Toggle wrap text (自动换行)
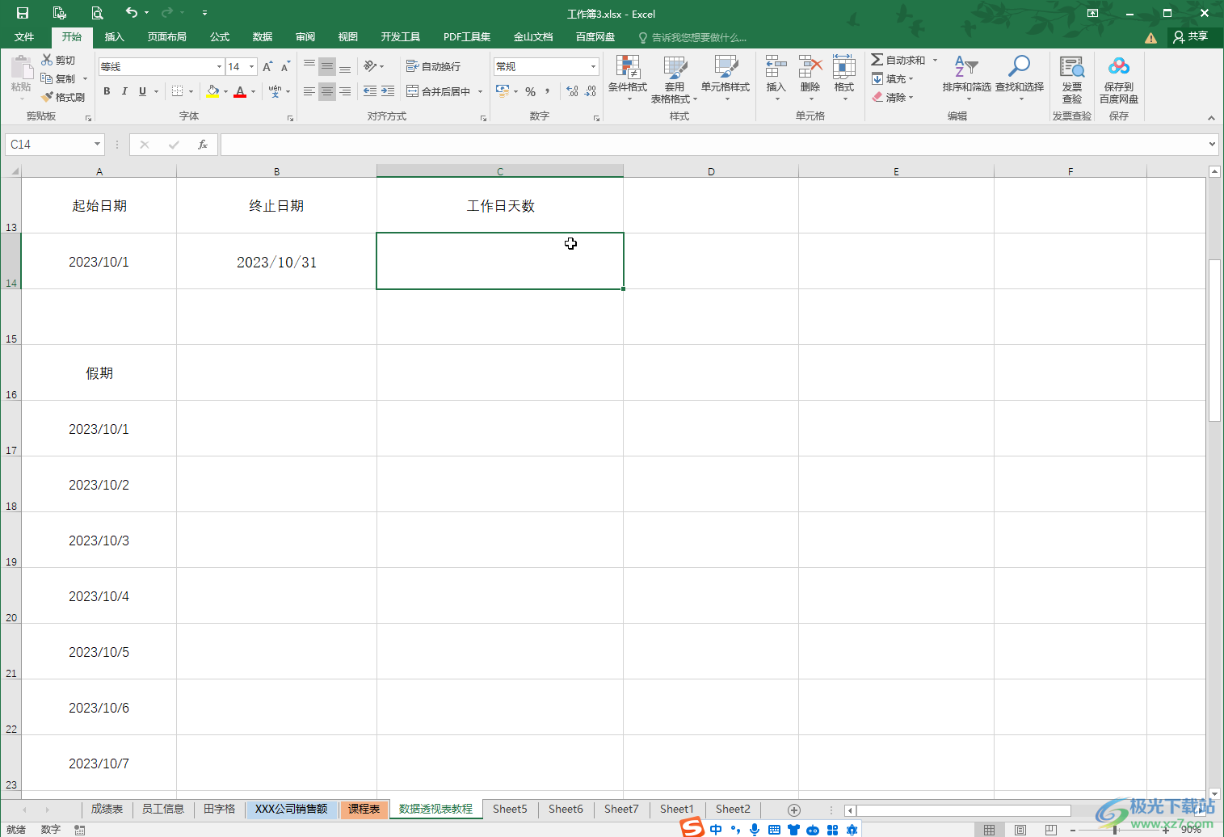 433,66
